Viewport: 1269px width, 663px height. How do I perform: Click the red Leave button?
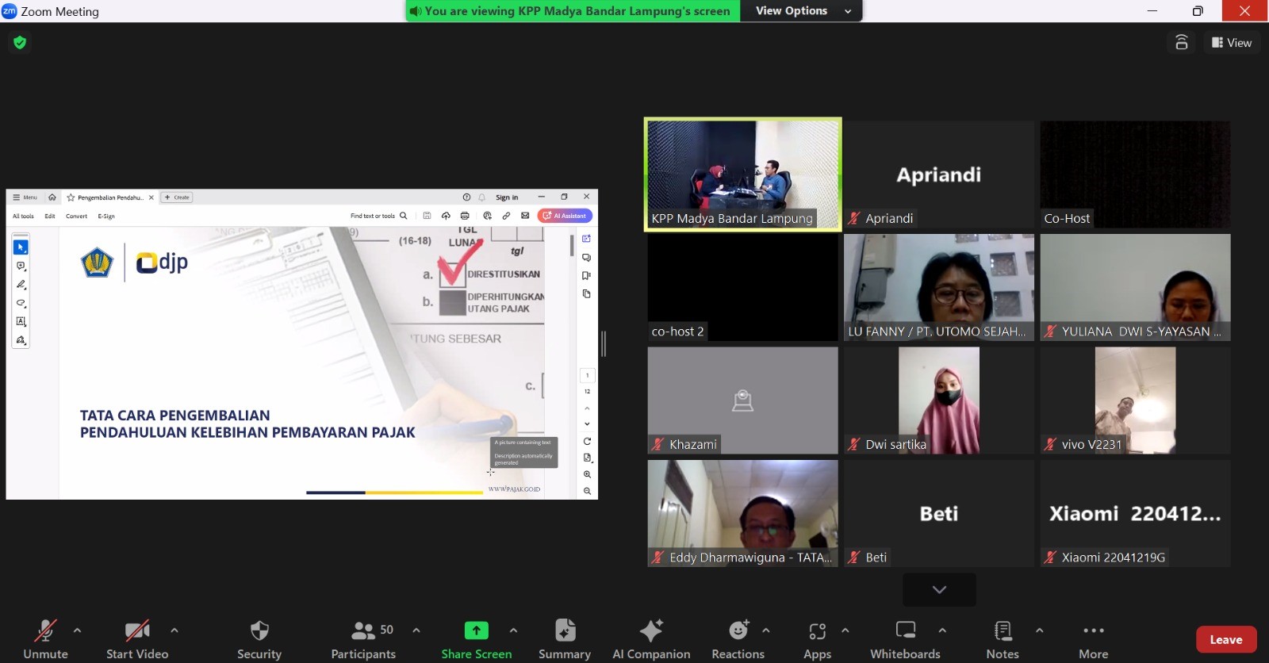coord(1225,639)
